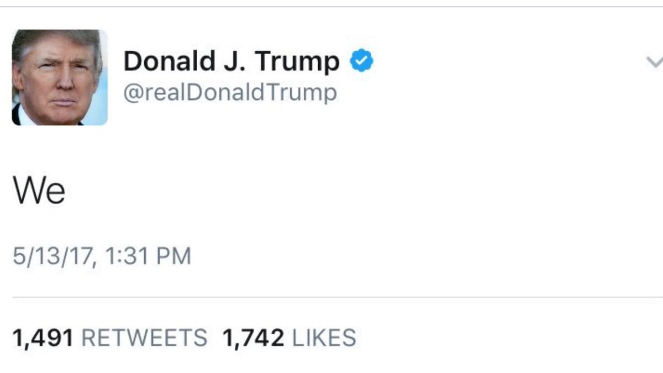This screenshot has height=373, width=663.
Task: Click the divider line below the timestamp
Action: click(x=338, y=297)
